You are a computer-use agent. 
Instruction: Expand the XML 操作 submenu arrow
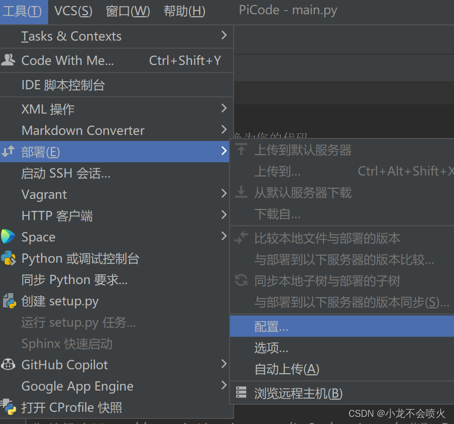coord(224,108)
